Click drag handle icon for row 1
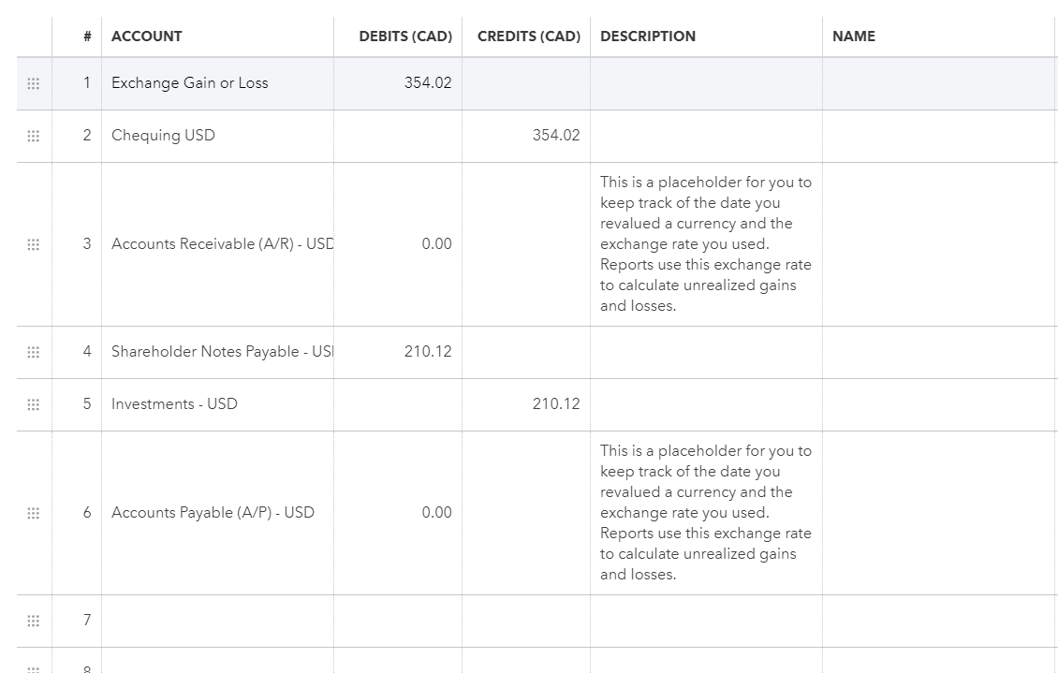Screen dimensions: 1058x673 [x=34, y=83]
